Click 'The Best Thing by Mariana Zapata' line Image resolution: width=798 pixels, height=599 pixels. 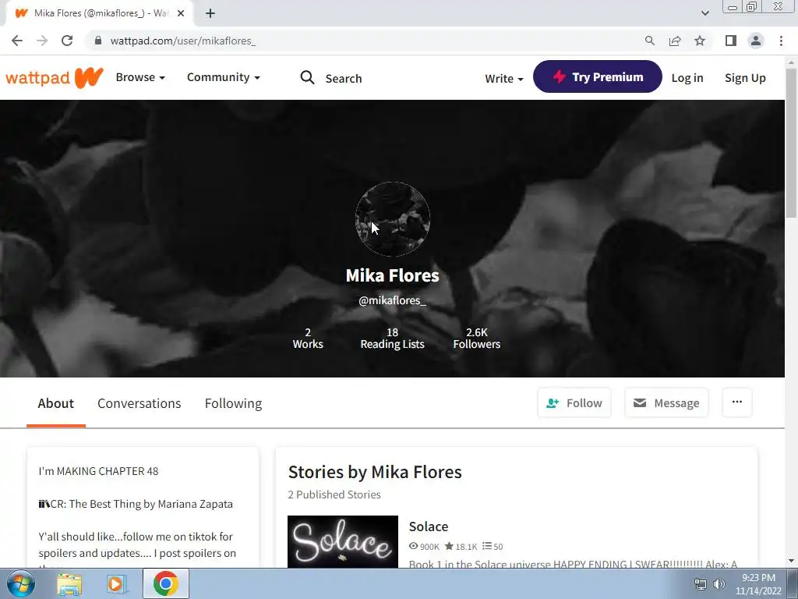coord(136,504)
